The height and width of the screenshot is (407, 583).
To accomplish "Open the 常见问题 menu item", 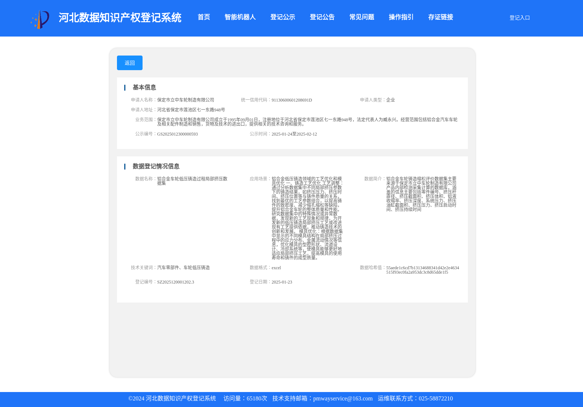I will tap(361, 17).
